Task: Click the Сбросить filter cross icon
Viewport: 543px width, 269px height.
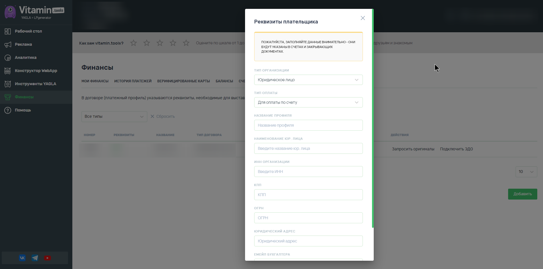Action: pyautogui.click(x=152, y=116)
